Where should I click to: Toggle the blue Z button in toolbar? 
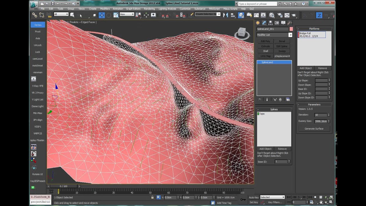(319, 15)
